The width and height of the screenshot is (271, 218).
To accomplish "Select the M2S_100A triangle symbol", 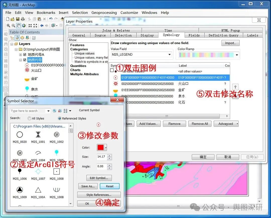I will pos(38,193).
